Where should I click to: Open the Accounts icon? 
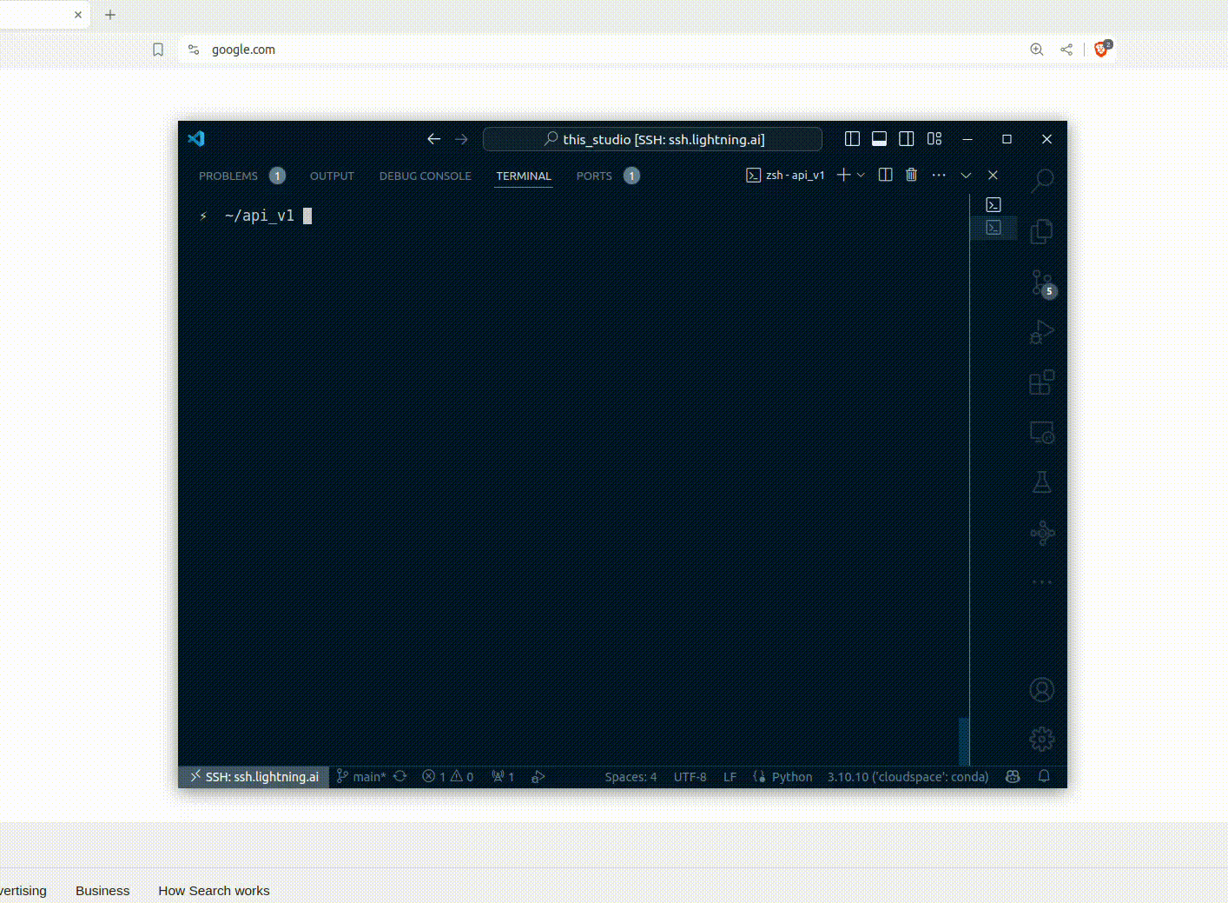pos(1042,690)
